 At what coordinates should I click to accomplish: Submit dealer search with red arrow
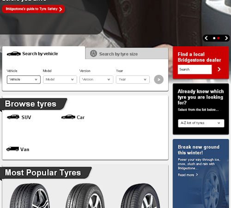pyautogui.click(x=219, y=69)
